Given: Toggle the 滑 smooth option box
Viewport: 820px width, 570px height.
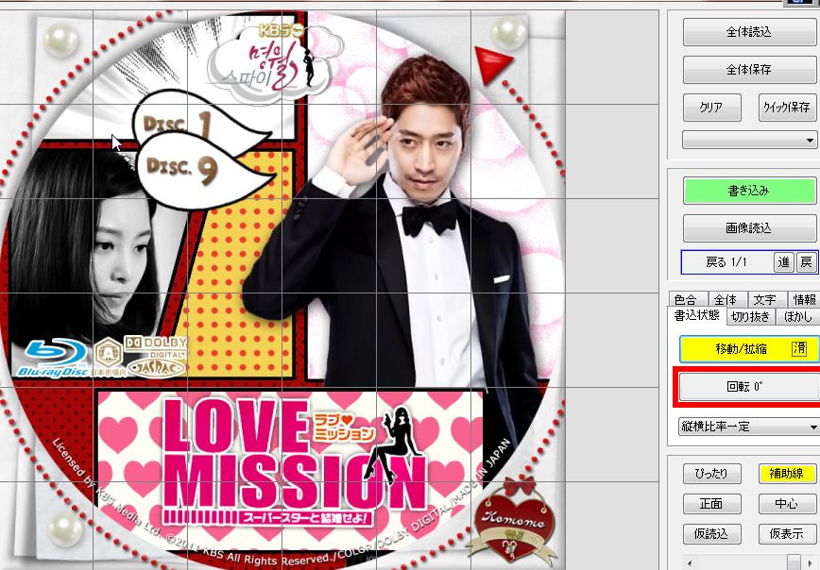Looking at the screenshot, I should coord(799,348).
